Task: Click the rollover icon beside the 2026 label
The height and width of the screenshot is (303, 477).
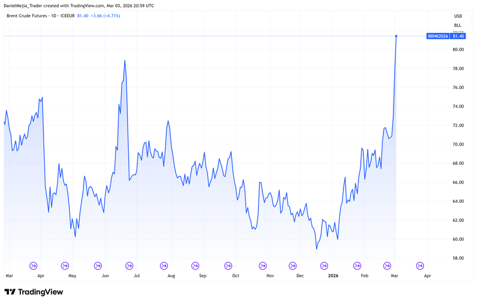Action: point(324,266)
